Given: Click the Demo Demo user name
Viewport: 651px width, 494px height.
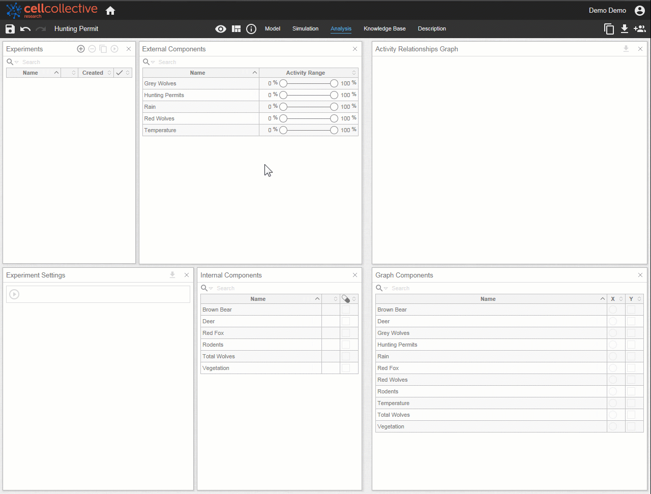Looking at the screenshot, I should click(607, 11).
